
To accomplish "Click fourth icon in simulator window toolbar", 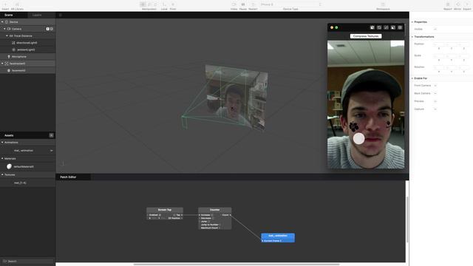I will click(x=393, y=27).
